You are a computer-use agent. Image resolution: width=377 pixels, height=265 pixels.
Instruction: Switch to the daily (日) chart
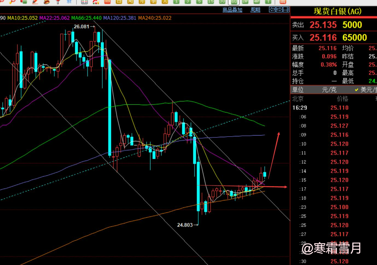[119, 1]
